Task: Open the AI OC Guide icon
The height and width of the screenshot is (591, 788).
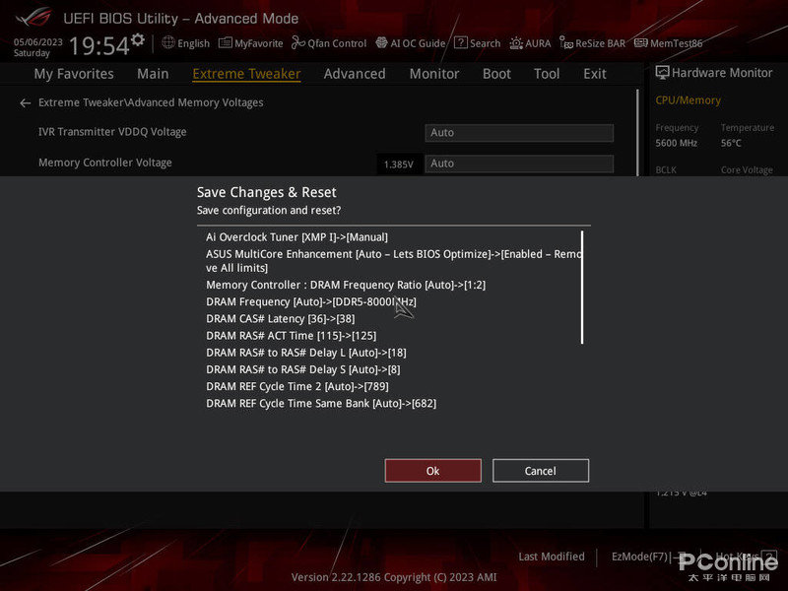Action: click(x=381, y=42)
